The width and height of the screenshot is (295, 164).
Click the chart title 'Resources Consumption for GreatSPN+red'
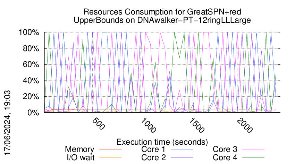coord(162,12)
